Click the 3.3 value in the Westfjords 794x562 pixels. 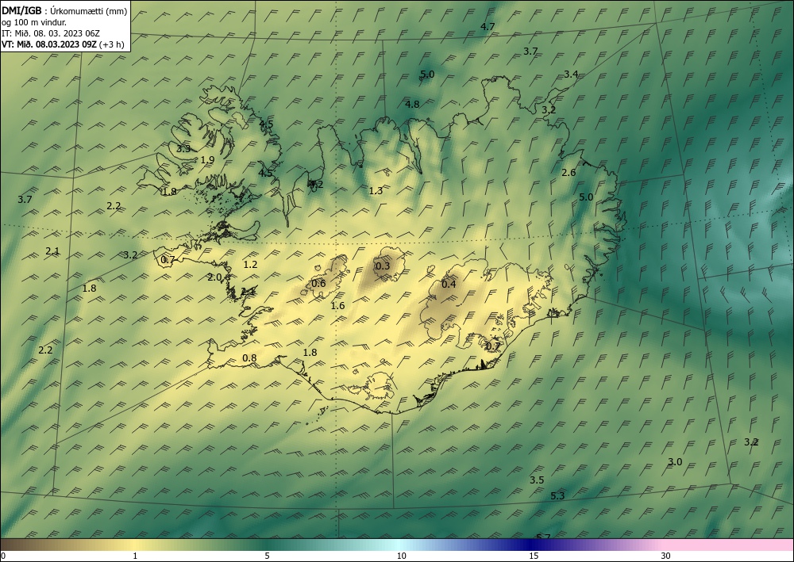tap(183, 148)
